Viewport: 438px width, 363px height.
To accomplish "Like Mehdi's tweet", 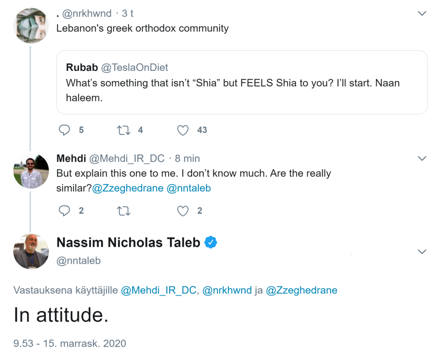I will click(183, 211).
